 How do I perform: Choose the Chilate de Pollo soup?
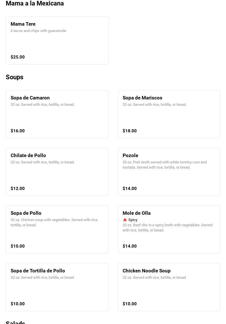(57, 172)
